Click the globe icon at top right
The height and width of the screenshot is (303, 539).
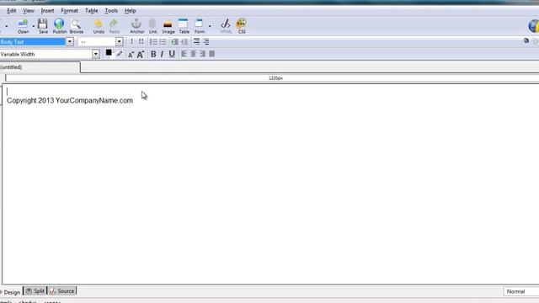coord(533,26)
